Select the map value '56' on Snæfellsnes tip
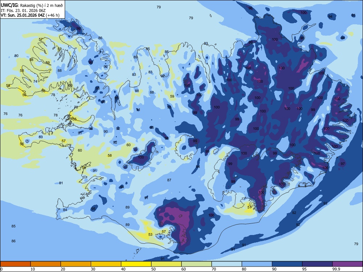 coord(22,144)
